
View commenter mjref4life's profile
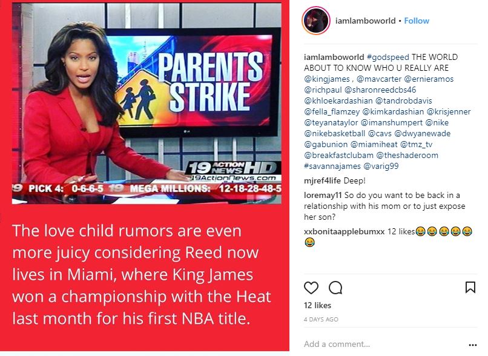click(x=322, y=181)
